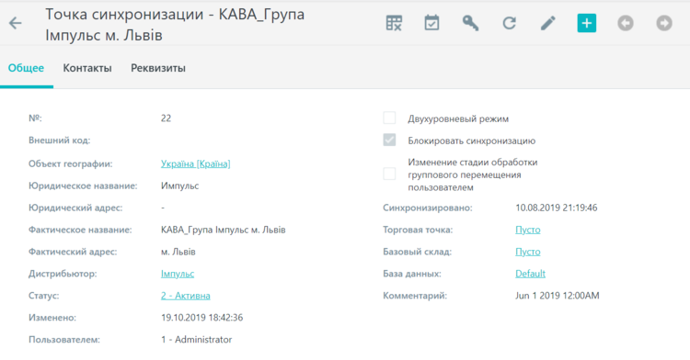
Task: Click the База данных label
Action: tap(412, 274)
